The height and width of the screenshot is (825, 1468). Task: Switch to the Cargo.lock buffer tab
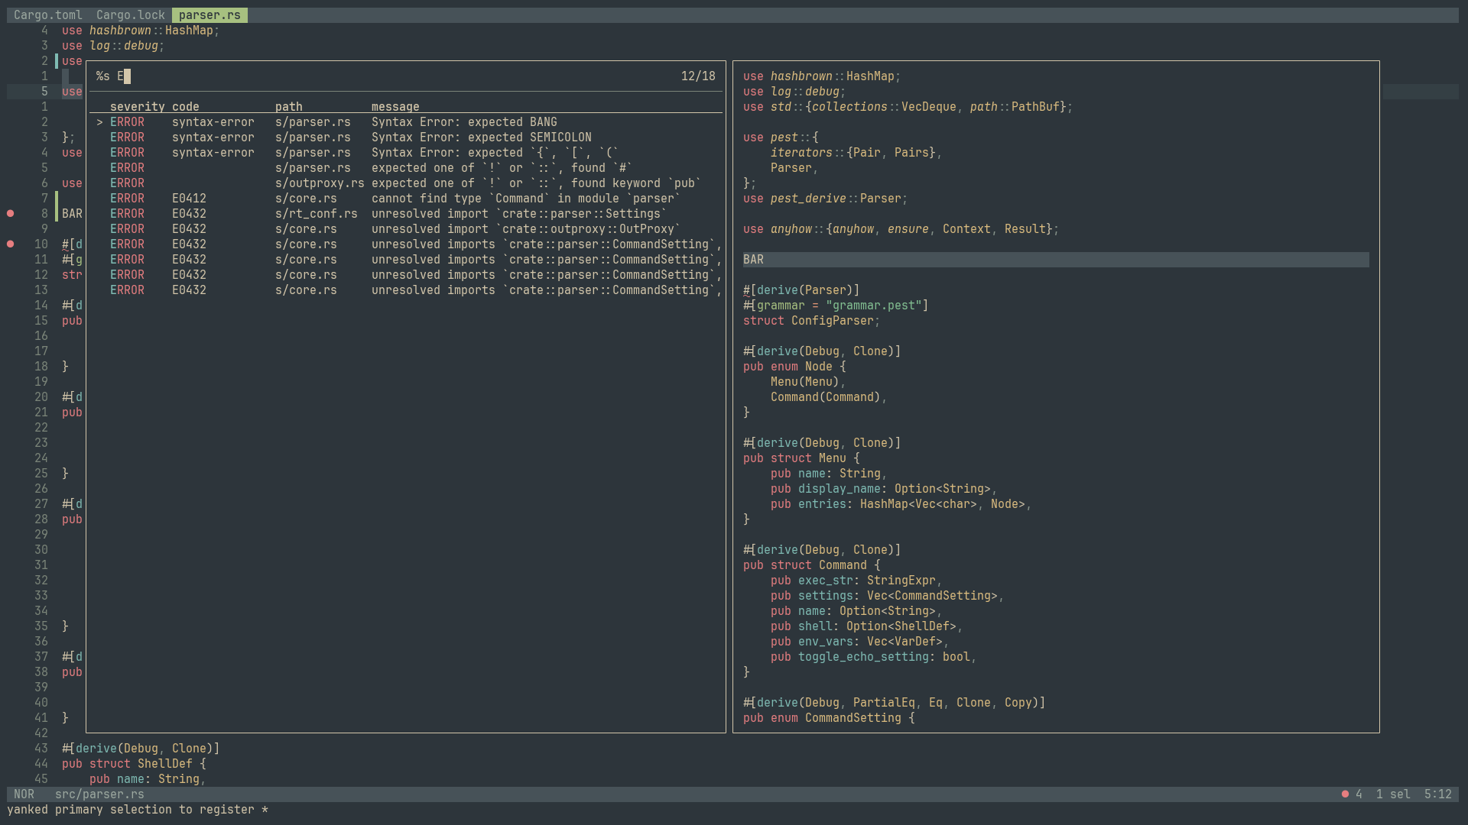tap(130, 15)
